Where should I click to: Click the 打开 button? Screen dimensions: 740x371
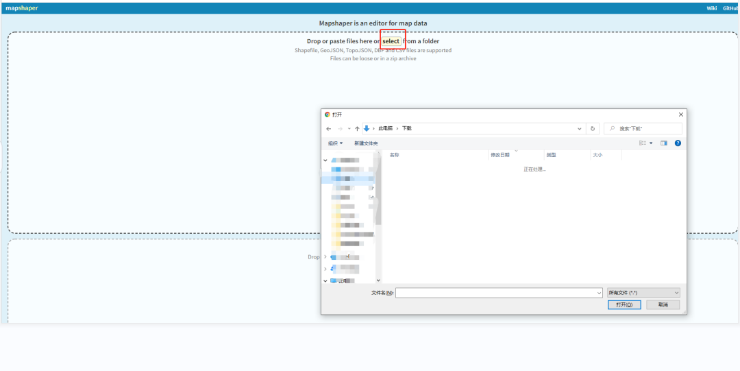[x=624, y=305]
